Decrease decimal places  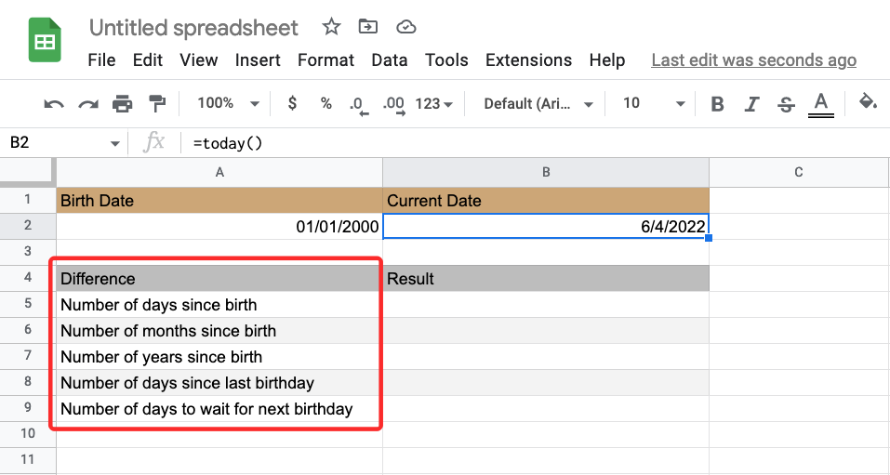tap(358, 105)
